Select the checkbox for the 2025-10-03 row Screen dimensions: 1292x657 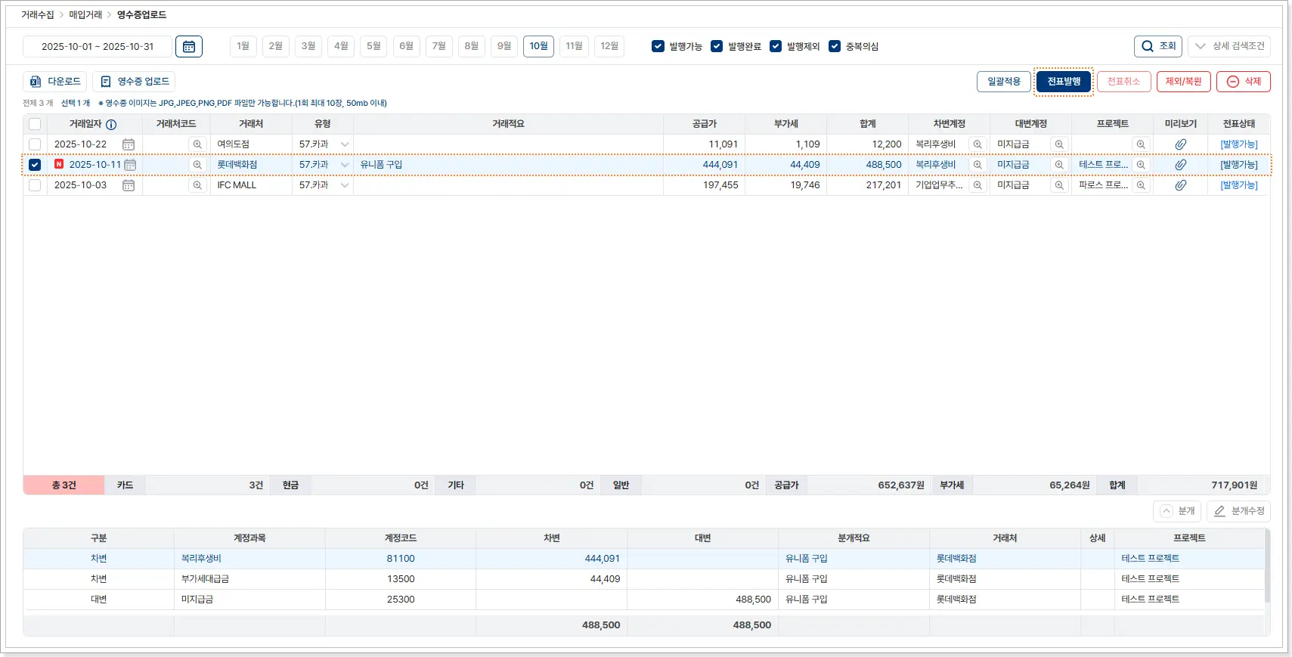click(x=35, y=185)
